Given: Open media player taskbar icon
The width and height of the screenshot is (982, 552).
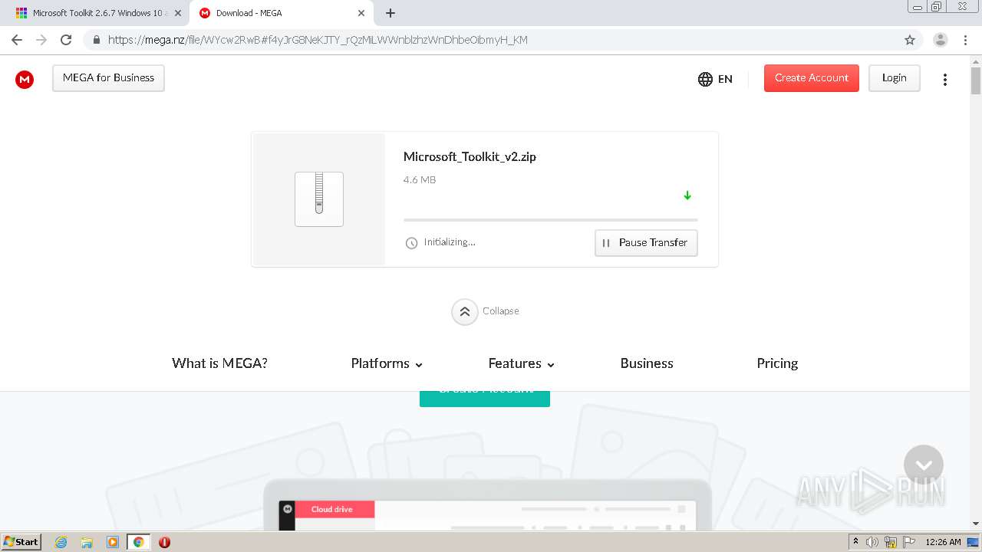Looking at the screenshot, I should pyautogui.click(x=113, y=542).
